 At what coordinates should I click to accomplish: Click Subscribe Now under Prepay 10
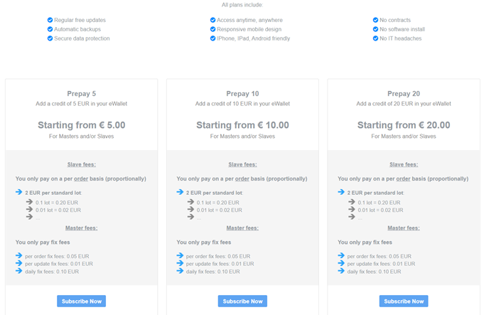242,301
